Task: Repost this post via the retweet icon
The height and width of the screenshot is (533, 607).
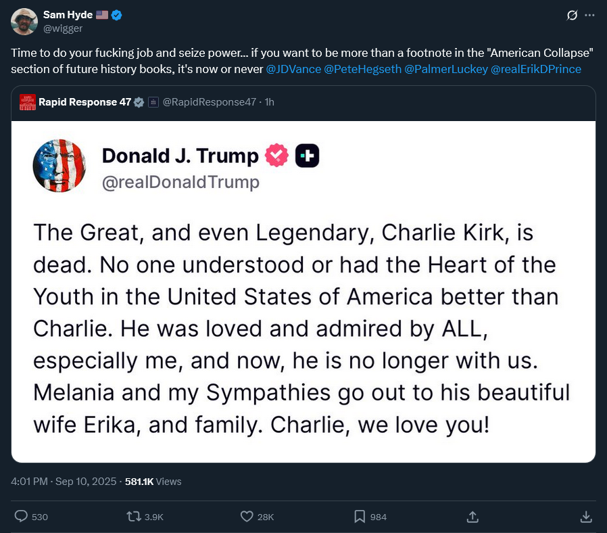Action: pos(135,516)
